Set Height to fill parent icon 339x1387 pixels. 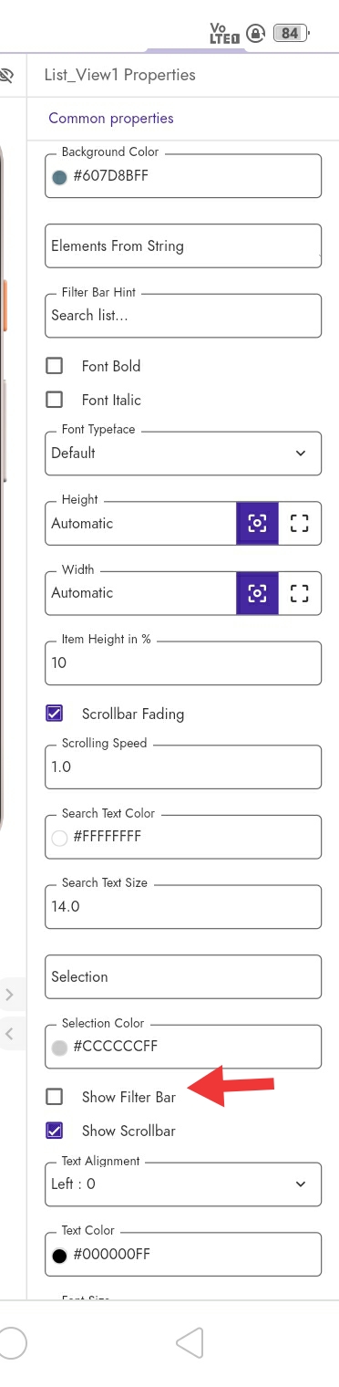point(300,524)
